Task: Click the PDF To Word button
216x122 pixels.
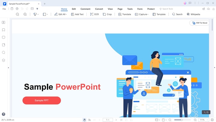Action: 199,23
